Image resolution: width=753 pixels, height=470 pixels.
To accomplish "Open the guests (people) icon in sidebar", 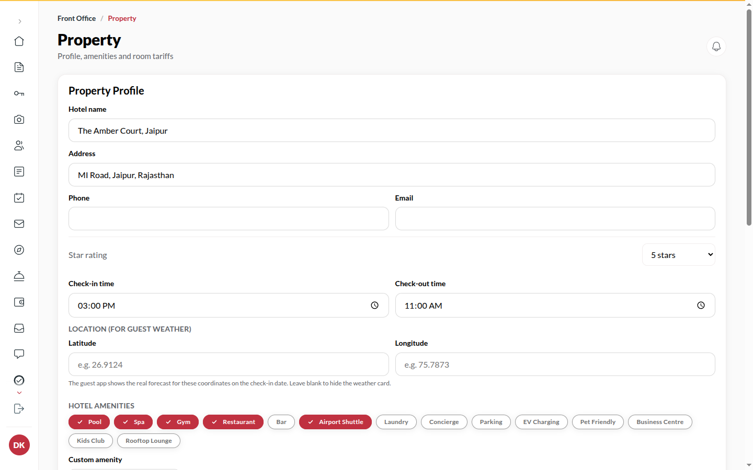I will coord(19,146).
